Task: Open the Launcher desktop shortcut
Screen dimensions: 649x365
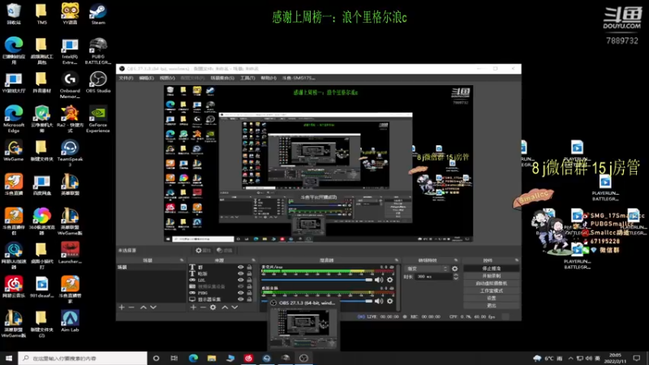Action: tap(70, 253)
